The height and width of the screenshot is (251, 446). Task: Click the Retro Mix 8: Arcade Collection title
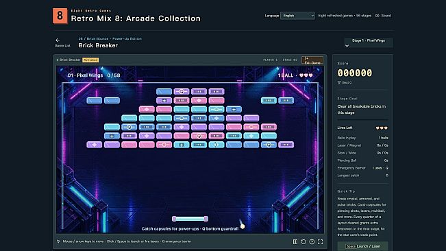click(x=136, y=19)
